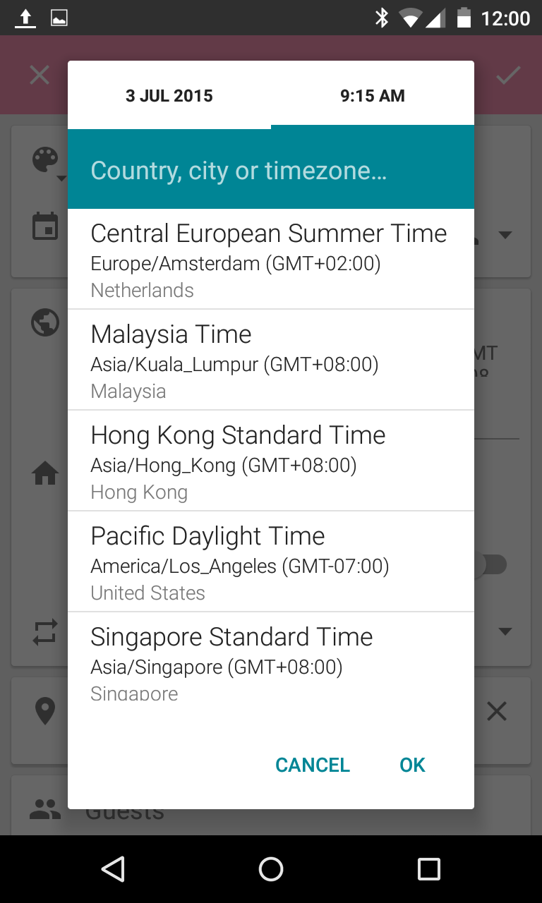Click the guests people icon
This screenshot has width=542, height=903.
click(x=45, y=810)
